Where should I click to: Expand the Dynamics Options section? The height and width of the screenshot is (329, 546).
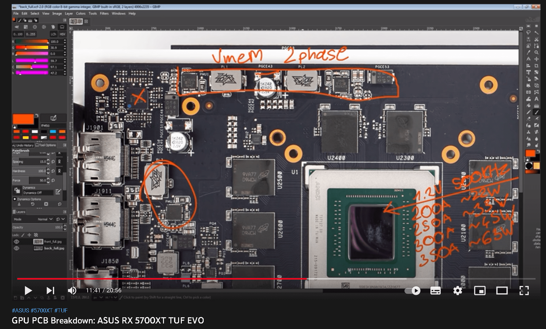[x=14, y=199]
